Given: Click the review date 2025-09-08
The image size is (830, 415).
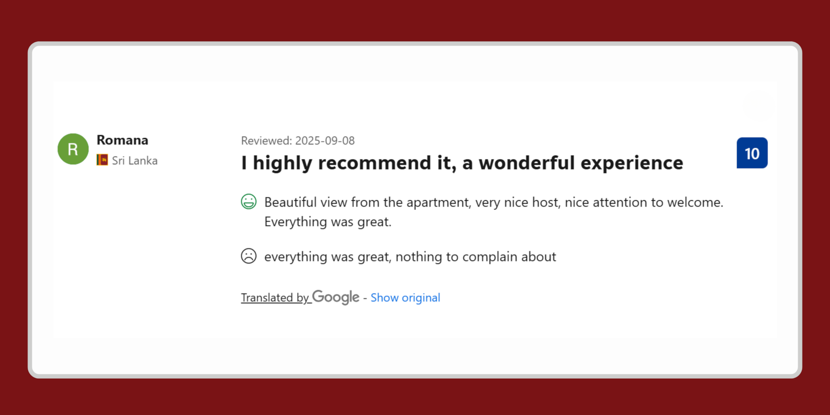Looking at the screenshot, I should pyautogui.click(x=325, y=140).
